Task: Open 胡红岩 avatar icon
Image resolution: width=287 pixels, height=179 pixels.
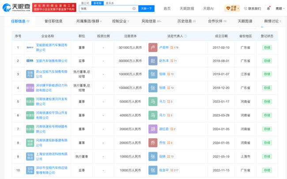Action: pyautogui.click(x=153, y=129)
